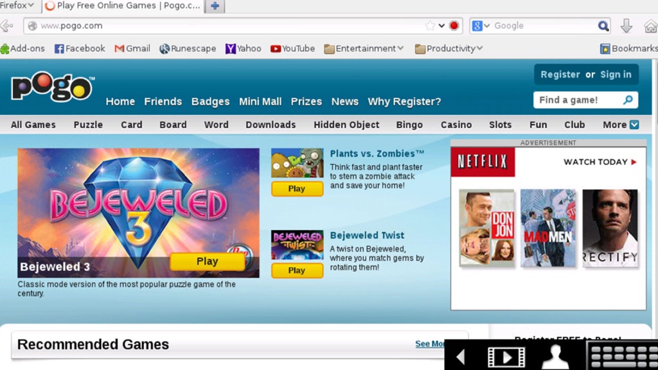Image resolution: width=658 pixels, height=370 pixels.
Task: Select the Casino category
Action: (456, 125)
